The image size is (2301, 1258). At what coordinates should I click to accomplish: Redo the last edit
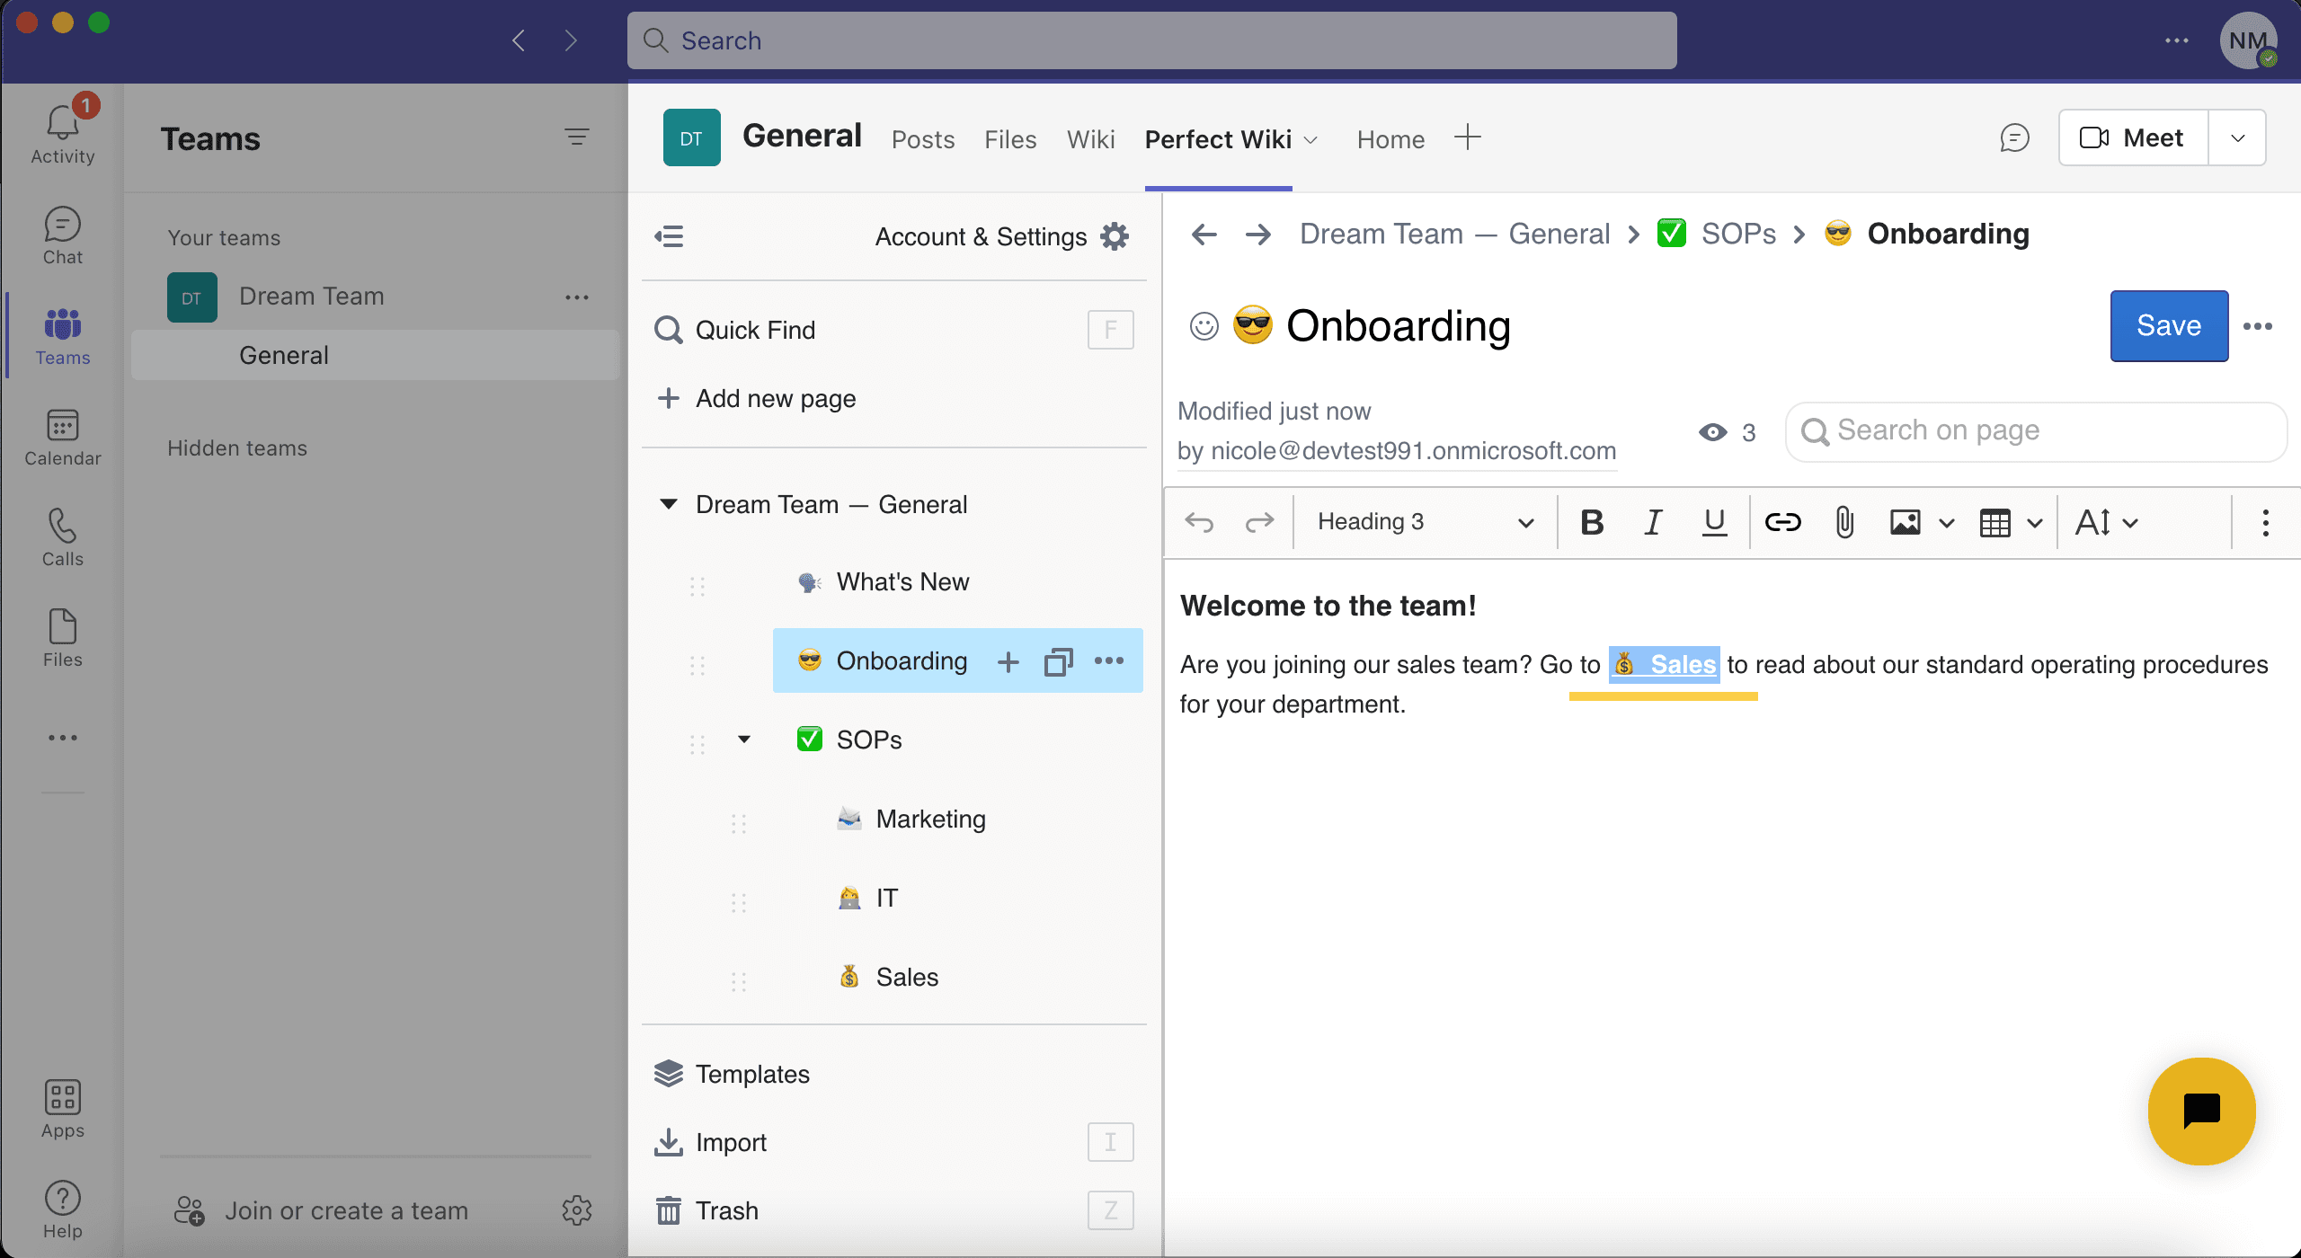pyautogui.click(x=1259, y=522)
